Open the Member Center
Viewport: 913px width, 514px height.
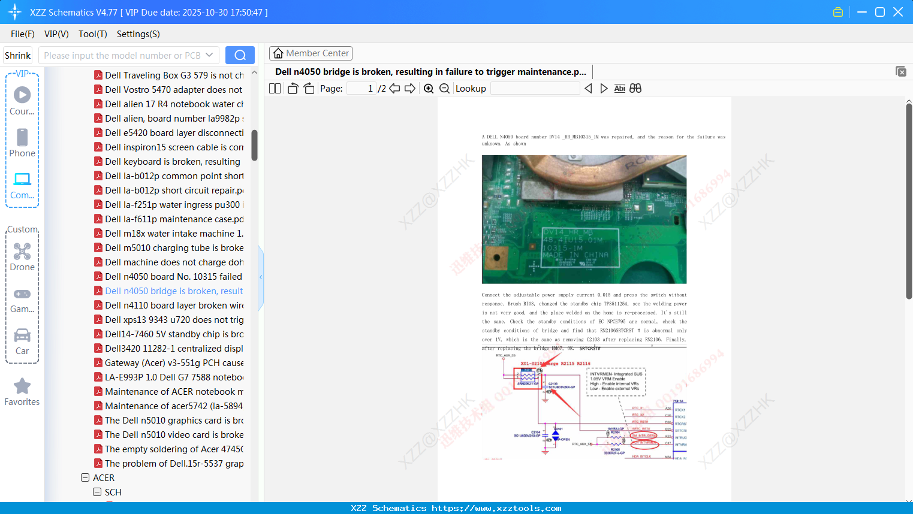click(x=311, y=53)
